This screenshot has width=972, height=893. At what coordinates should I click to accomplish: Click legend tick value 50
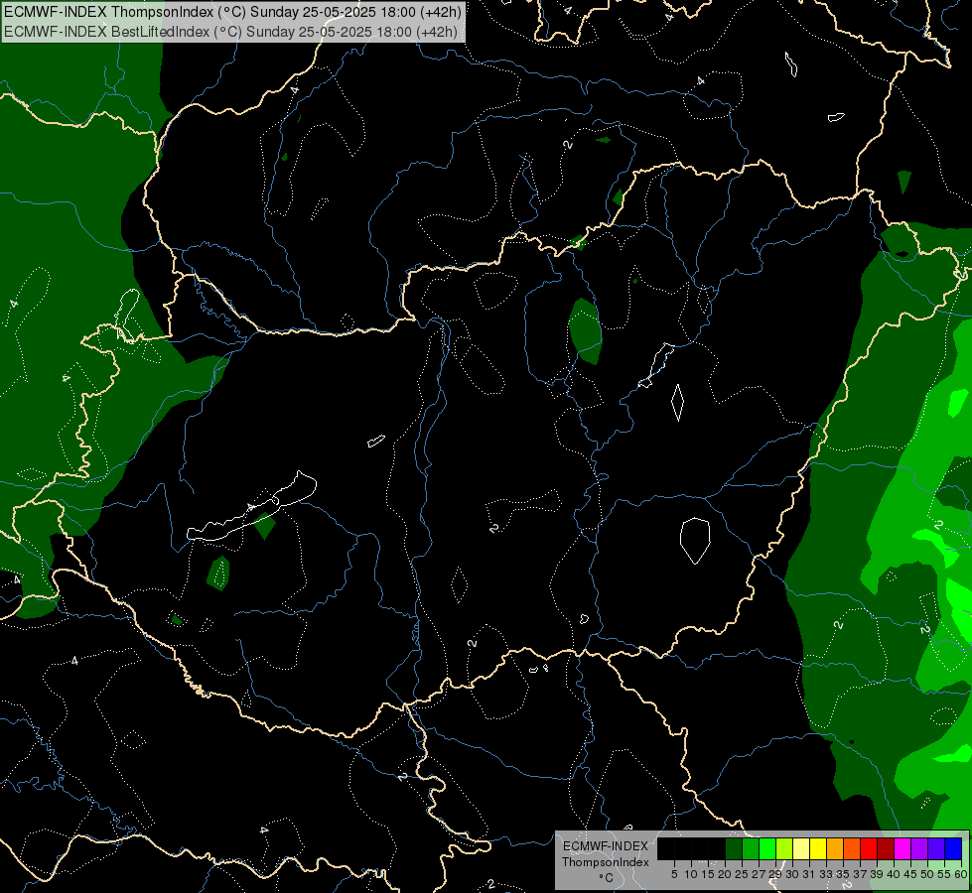(927, 874)
